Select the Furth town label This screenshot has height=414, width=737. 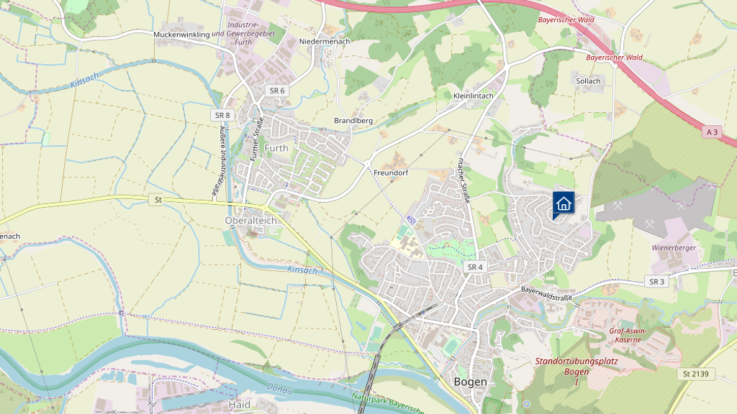click(x=276, y=148)
